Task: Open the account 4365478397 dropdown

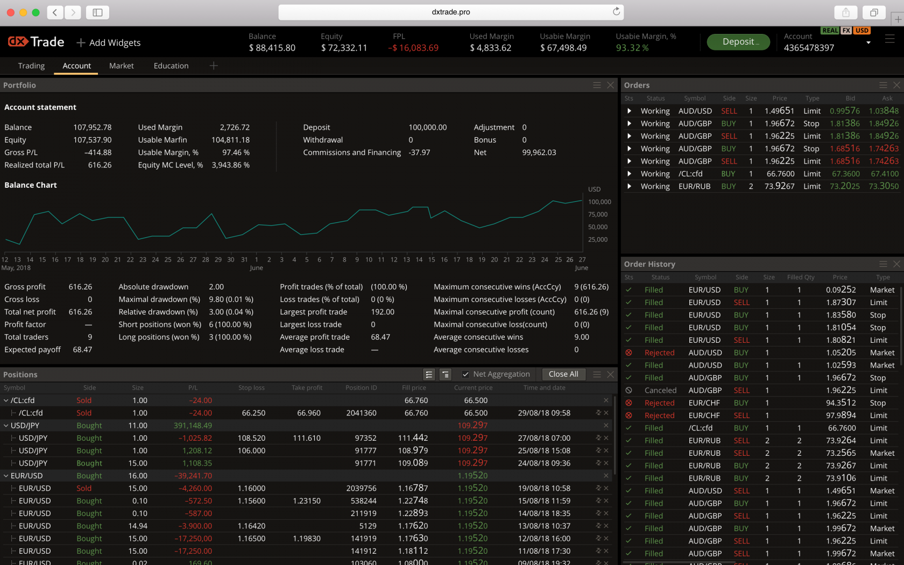Action: [867, 43]
